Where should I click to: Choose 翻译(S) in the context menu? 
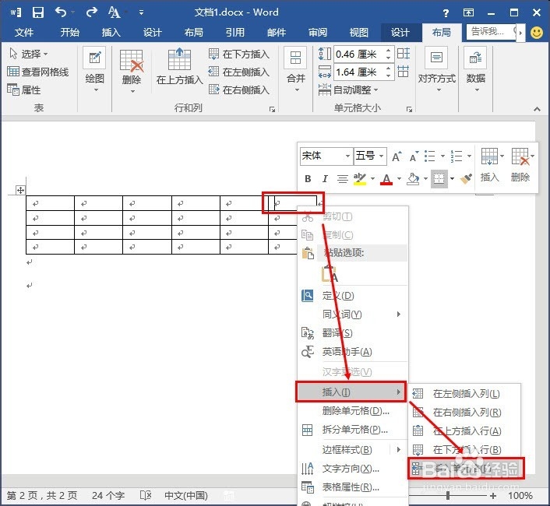pos(353,332)
